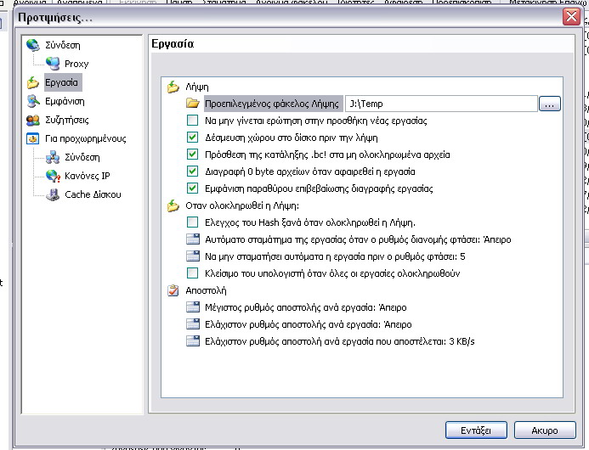Click Ελάχιστον ρυθμός αποστολής ανά εργασία: Άπειρο

(x=308, y=324)
